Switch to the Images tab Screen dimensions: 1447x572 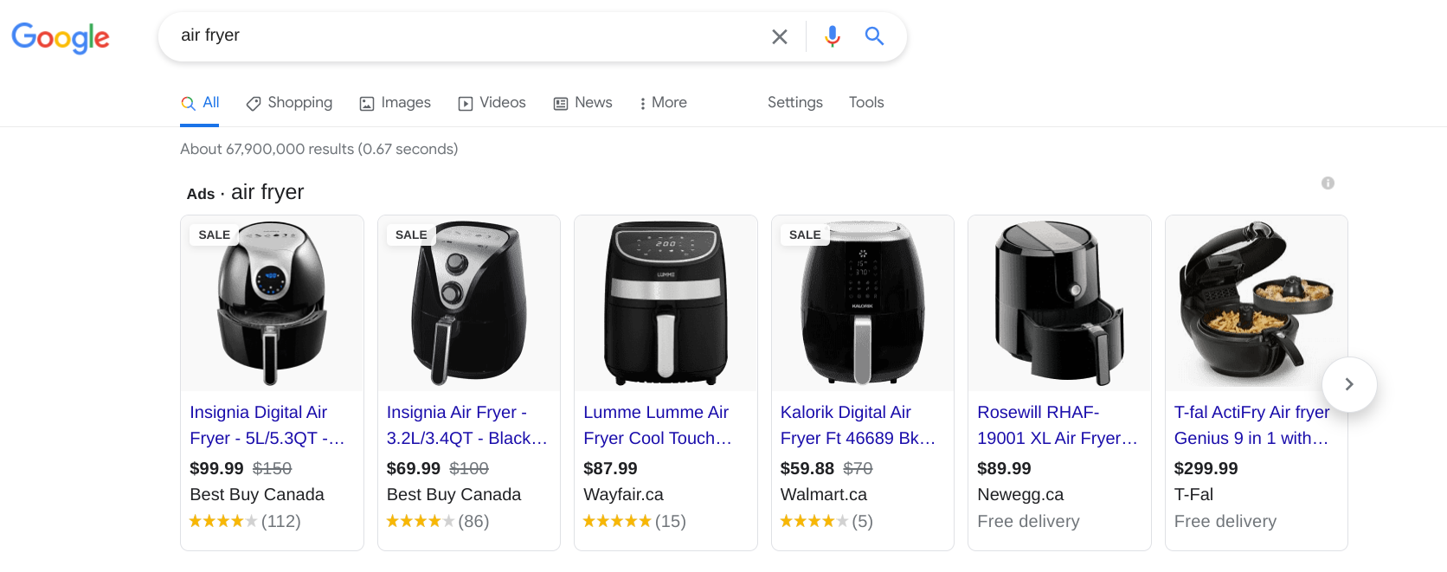[x=406, y=102]
